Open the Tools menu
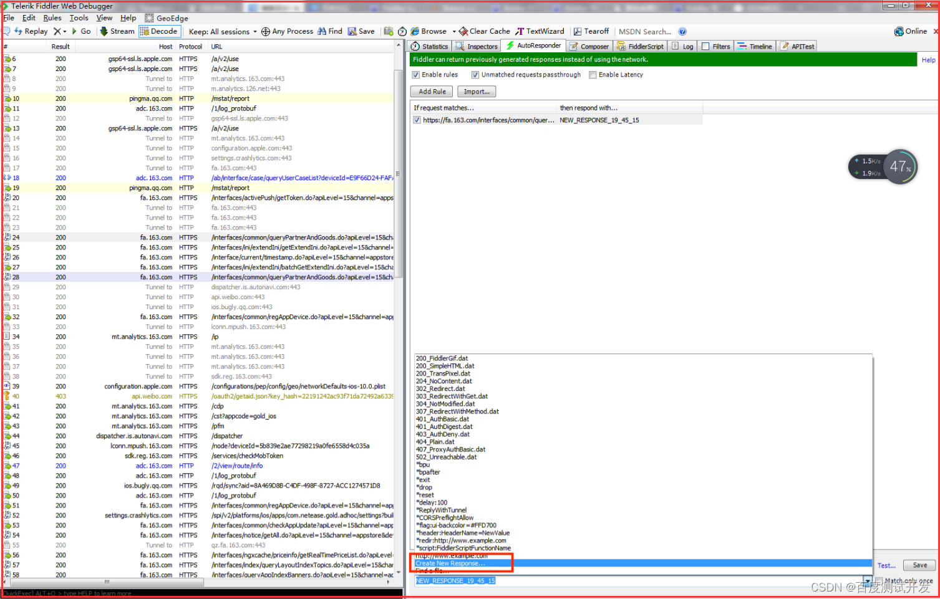 79,18
